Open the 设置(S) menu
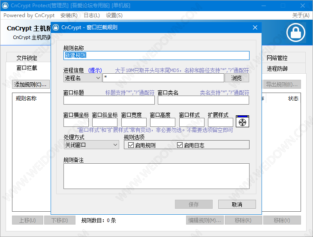The height and width of the screenshot is (237, 313). click(114, 15)
